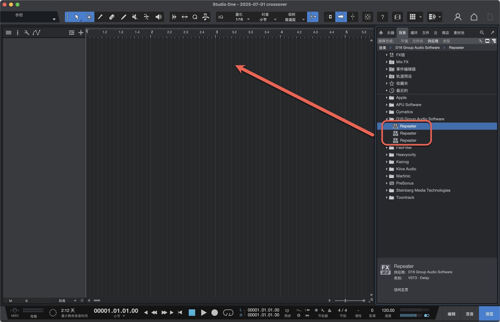The height and width of the screenshot is (322, 500).
Task: Click the horizontal timeline scrollbar
Action: click(97, 301)
